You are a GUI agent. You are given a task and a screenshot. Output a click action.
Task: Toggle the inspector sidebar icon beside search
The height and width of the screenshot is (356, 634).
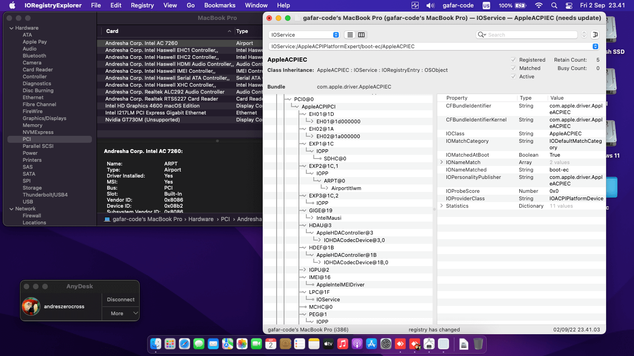pos(595,35)
